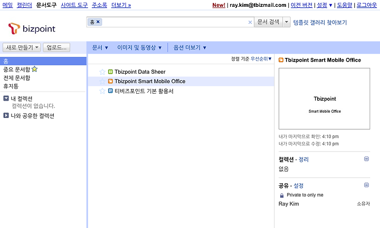This screenshot has height=228, width=380.
Task: Click the New! link
Action: (x=219, y=5)
